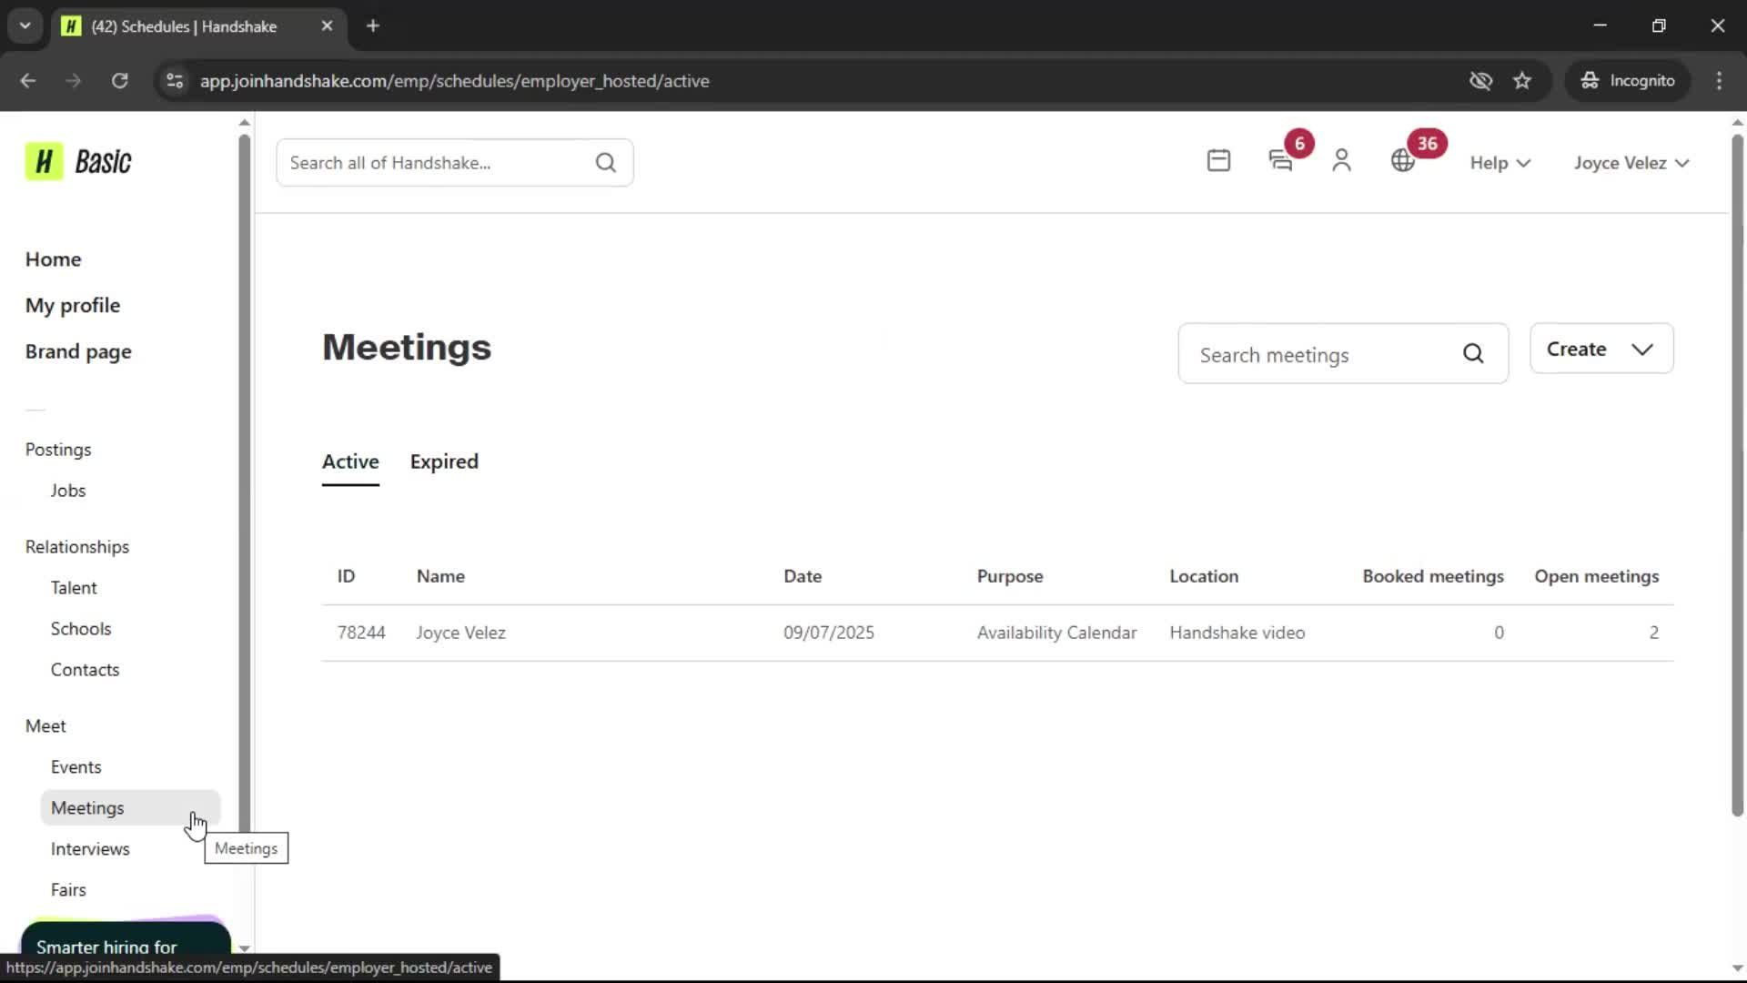
Task: Open Jobs under Postings
Action: [68, 491]
